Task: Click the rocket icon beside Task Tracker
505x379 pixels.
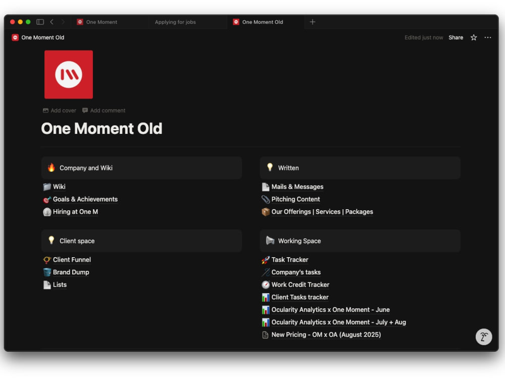Action: (x=266, y=260)
